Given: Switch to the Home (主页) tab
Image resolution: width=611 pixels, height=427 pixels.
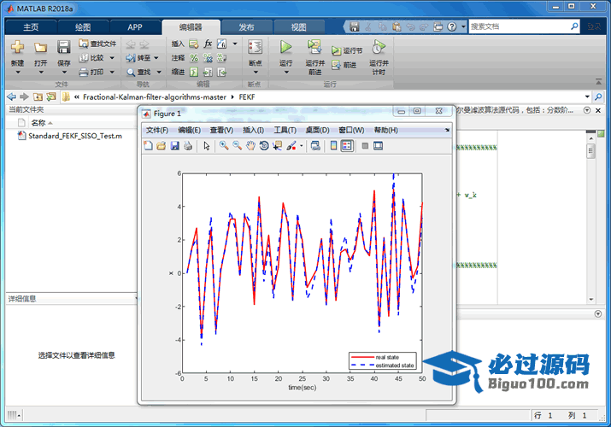Looking at the screenshot, I should pyautogui.click(x=31, y=26).
